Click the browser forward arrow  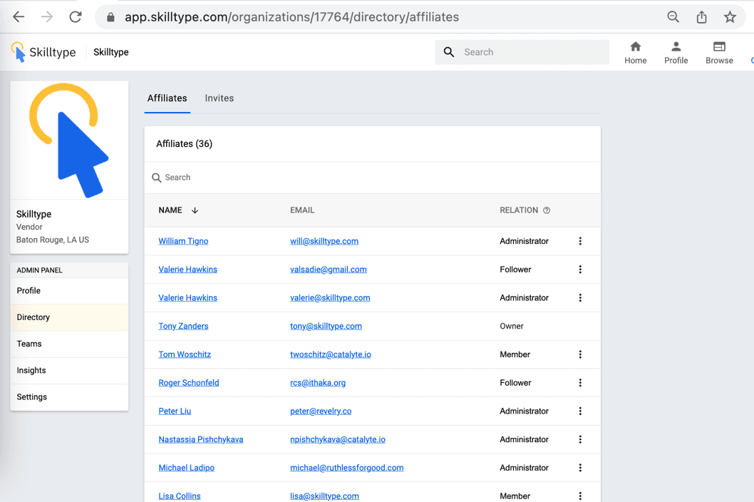[x=46, y=17]
